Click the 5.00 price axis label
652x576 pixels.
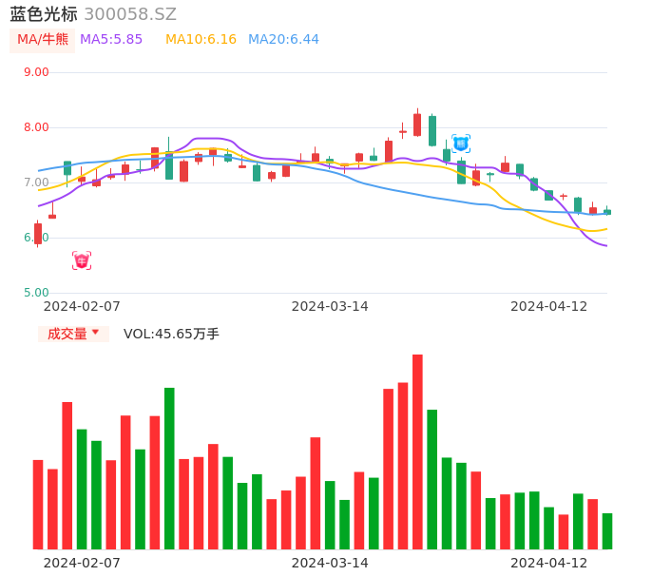pyautogui.click(x=36, y=293)
